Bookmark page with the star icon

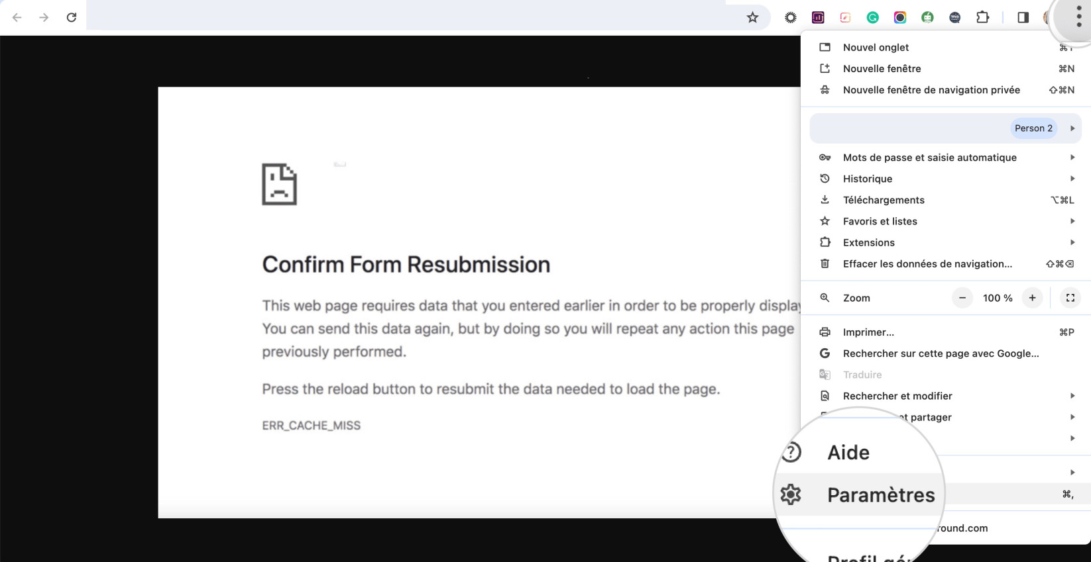pos(752,17)
